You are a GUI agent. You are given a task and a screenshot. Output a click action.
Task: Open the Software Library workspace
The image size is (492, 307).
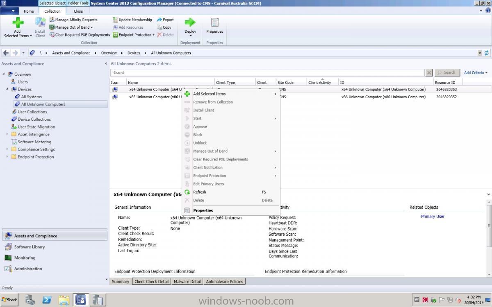55,247
